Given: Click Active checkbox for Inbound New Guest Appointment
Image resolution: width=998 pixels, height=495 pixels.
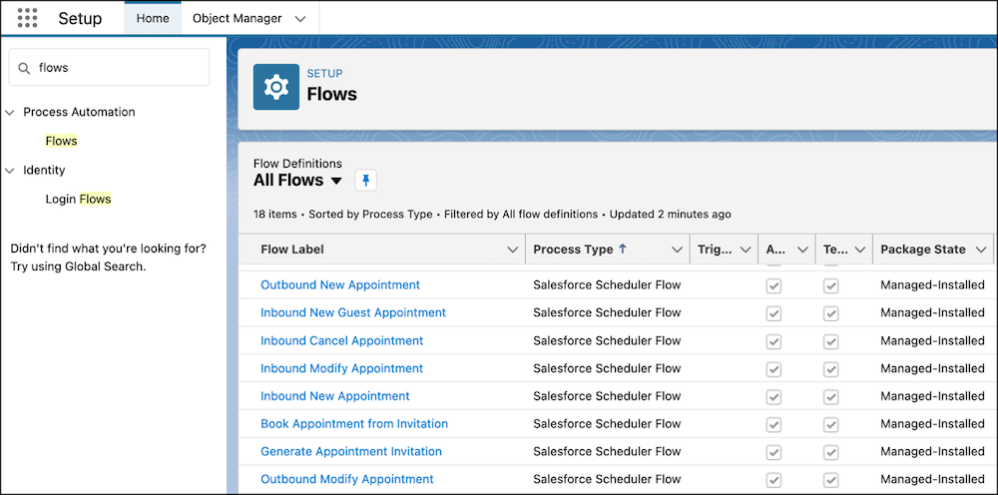Looking at the screenshot, I should coord(773,313).
